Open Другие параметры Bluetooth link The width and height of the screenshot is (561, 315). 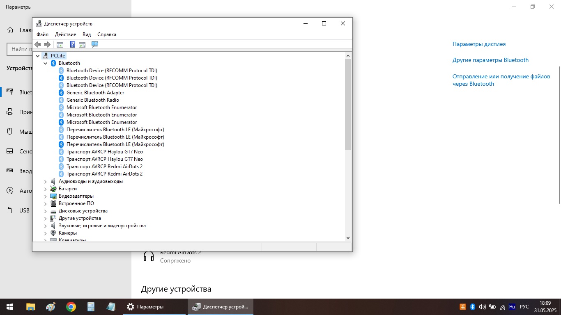(491, 60)
